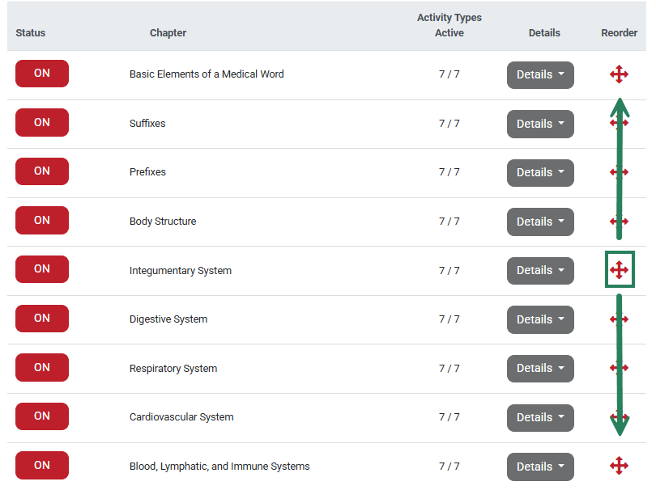The height and width of the screenshot is (490, 656).
Task: Click reorder icon for Body Structure chapter
Action: pyautogui.click(x=619, y=222)
